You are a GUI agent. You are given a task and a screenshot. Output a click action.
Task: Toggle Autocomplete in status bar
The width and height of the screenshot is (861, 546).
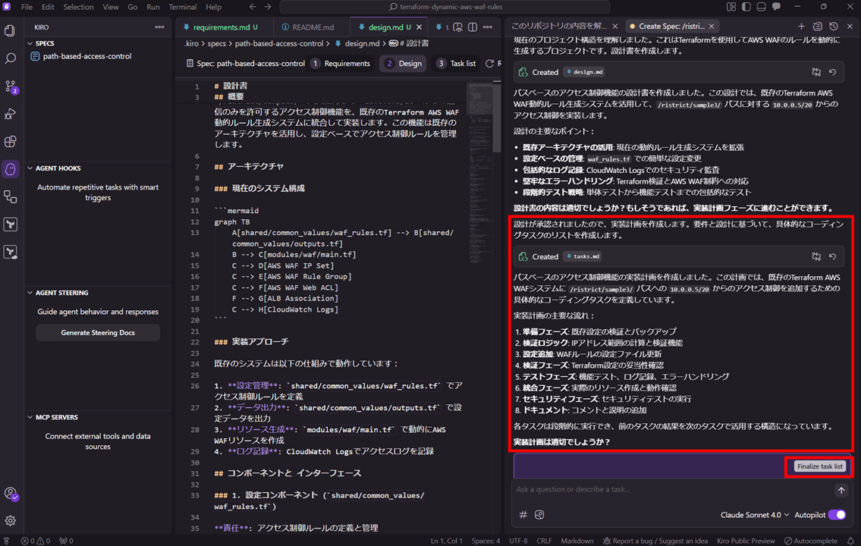click(810, 541)
